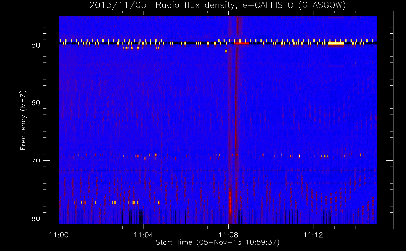406x251 pixels.
Task: Click the 11:04 time tick label
Action: point(144,235)
